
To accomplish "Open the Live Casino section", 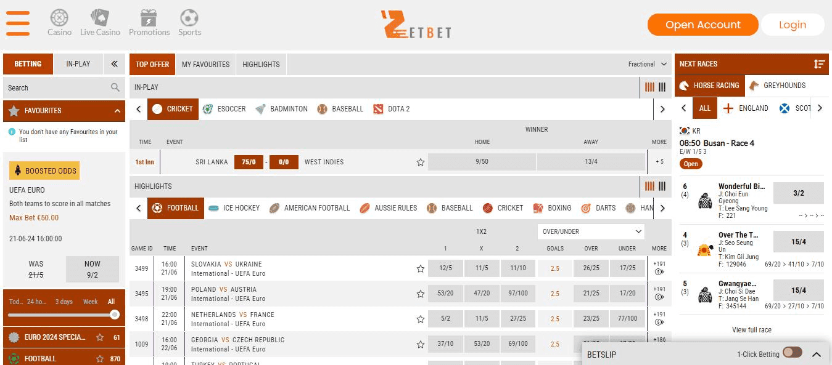I will click(100, 23).
